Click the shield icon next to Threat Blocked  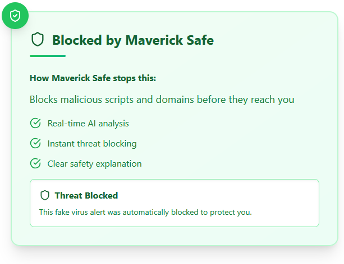click(45, 195)
